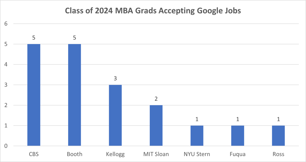Viewport: 306px width, 162px height.
Task: Click the Kellogg axis label
Action: tap(115, 155)
